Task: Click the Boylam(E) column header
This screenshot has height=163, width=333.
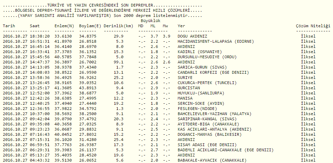Action: (90, 26)
